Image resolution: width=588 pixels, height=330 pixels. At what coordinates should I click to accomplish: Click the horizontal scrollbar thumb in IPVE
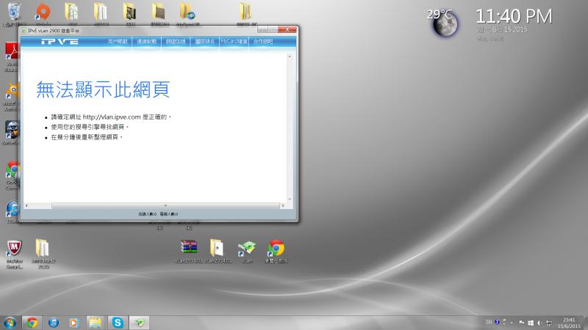pos(165,206)
